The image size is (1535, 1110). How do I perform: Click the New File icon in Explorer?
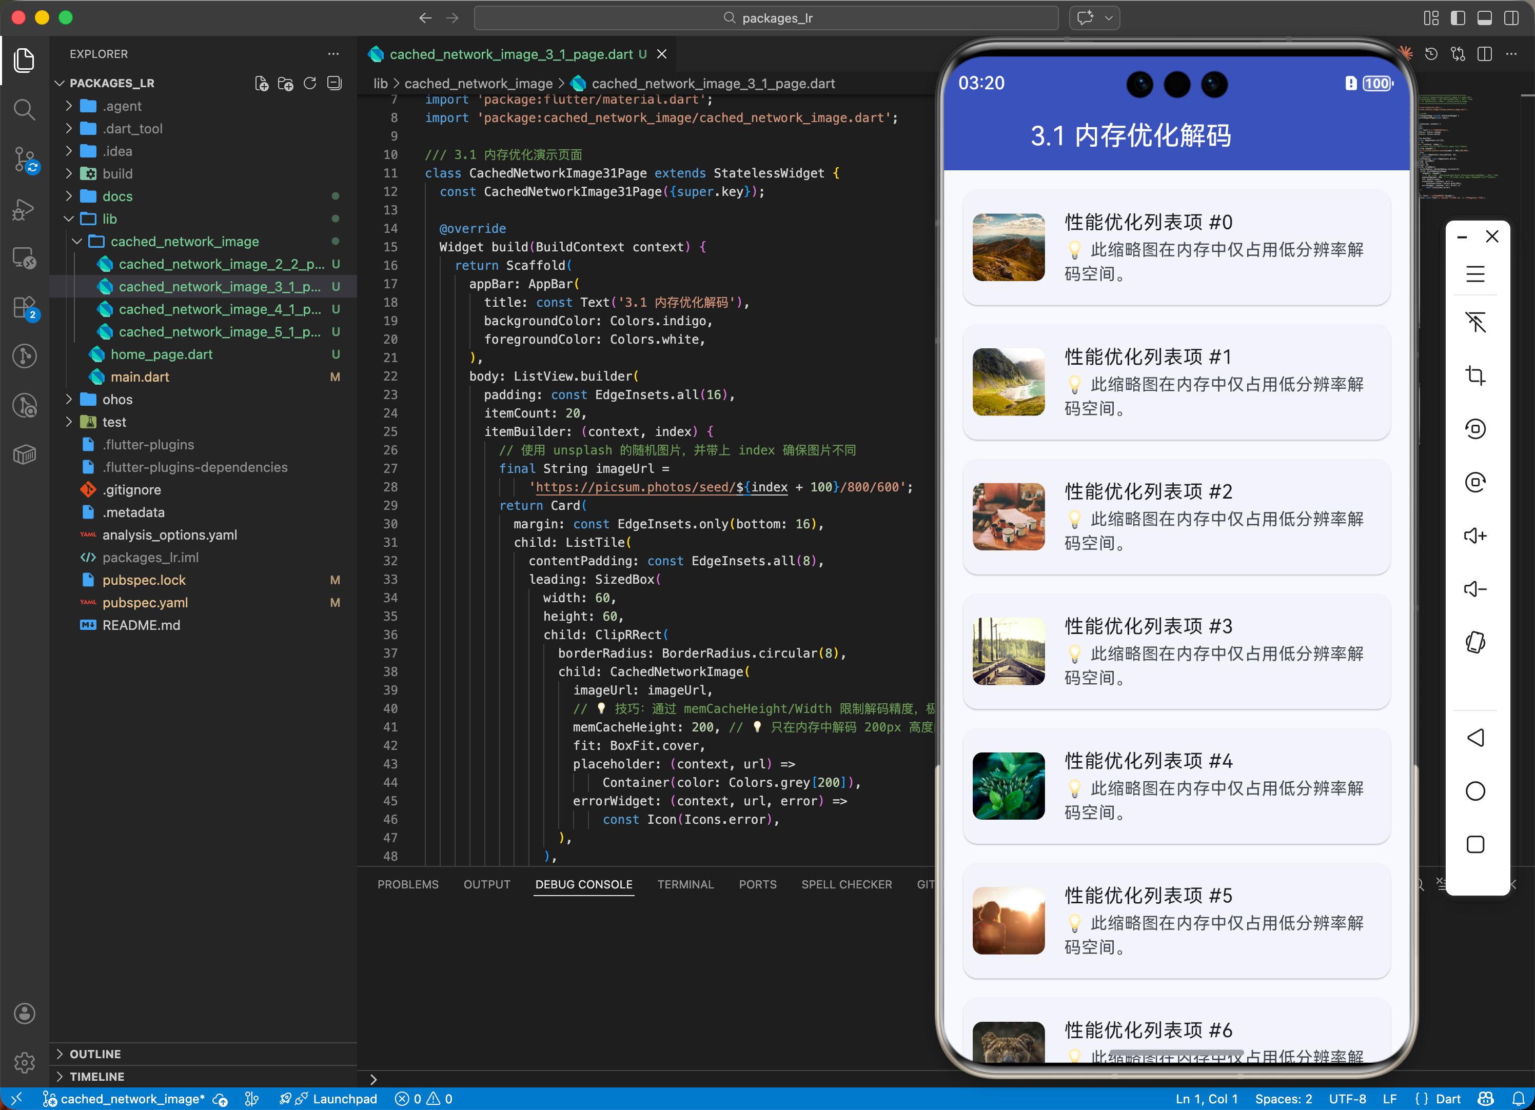click(x=261, y=83)
